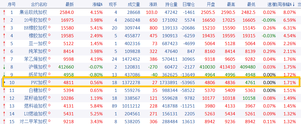Image resolution: width=301 pixels, height=124 pixels.
Task: Click the daily position change -53965
Action: click(x=188, y=83)
